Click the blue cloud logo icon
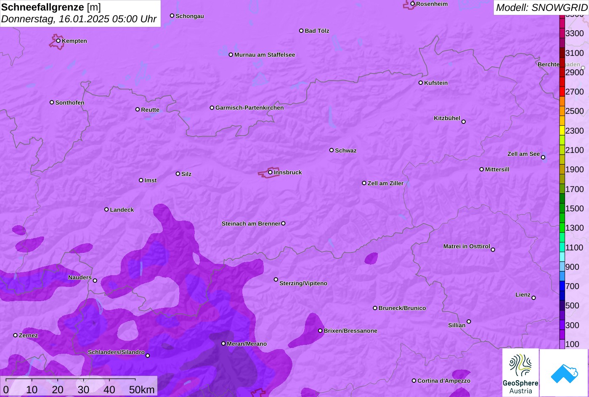 [564, 373]
